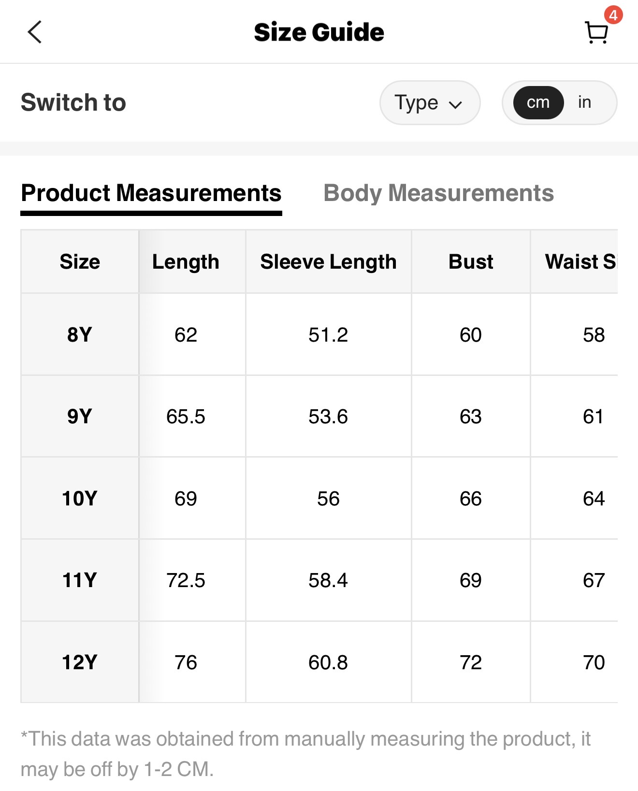Switch to Body Measurements tab

click(438, 193)
